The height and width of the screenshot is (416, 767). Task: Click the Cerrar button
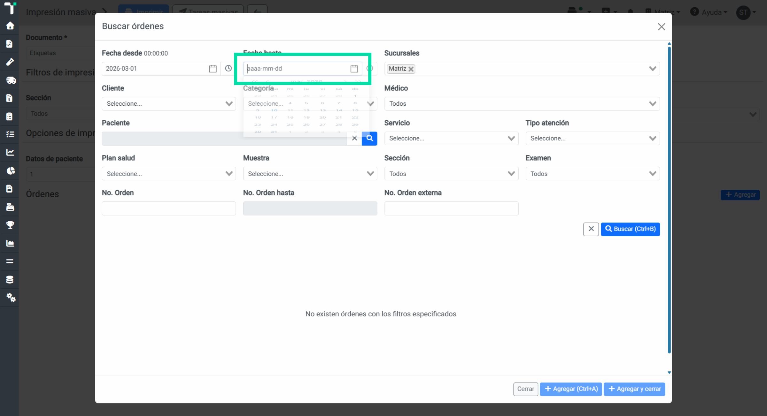point(525,389)
